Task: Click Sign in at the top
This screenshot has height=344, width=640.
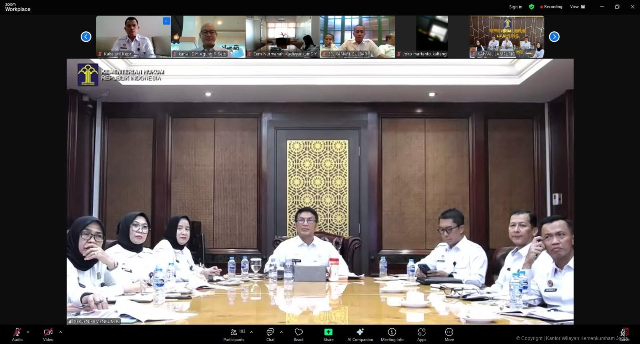Action: [x=515, y=7]
